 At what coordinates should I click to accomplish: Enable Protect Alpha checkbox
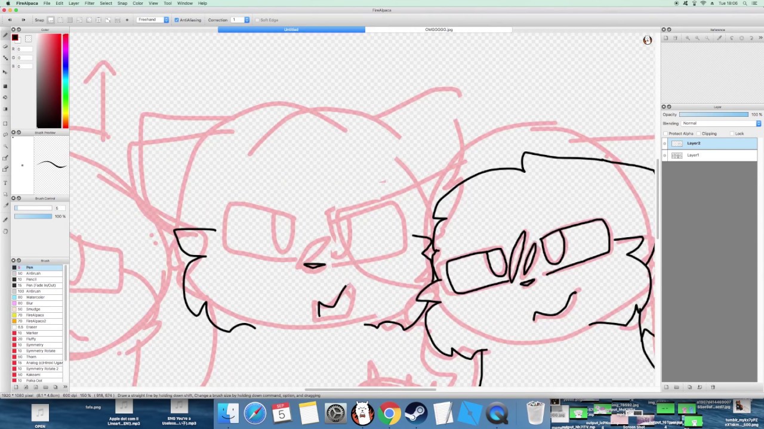click(x=666, y=133)
